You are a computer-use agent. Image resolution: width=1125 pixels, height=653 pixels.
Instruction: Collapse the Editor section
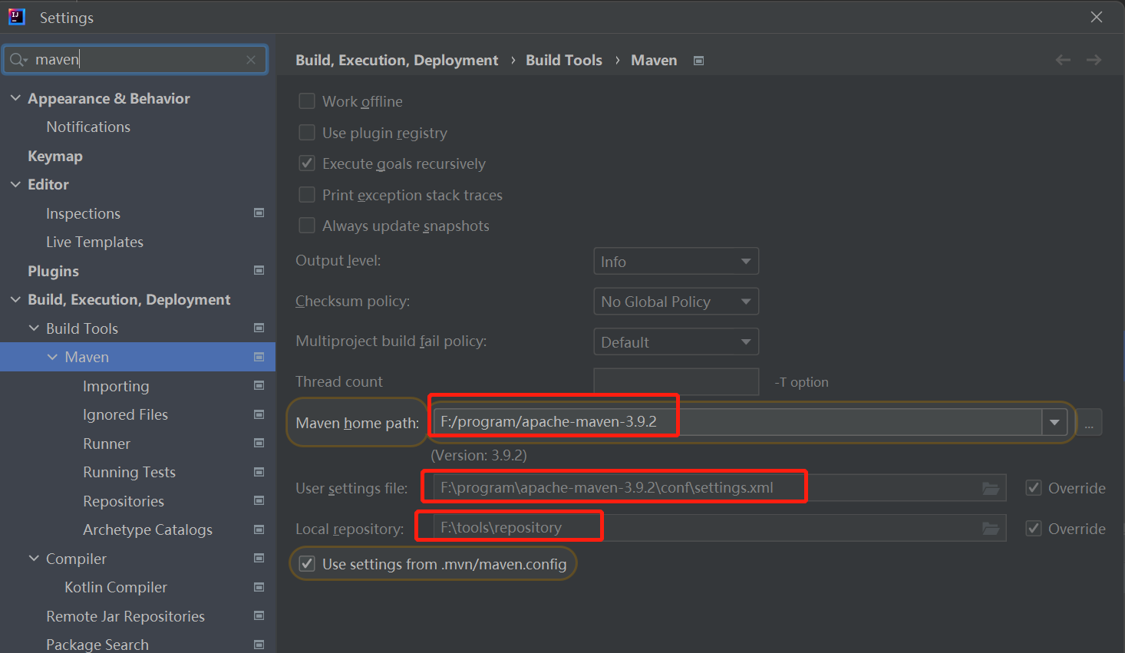[x=15, y=184]
